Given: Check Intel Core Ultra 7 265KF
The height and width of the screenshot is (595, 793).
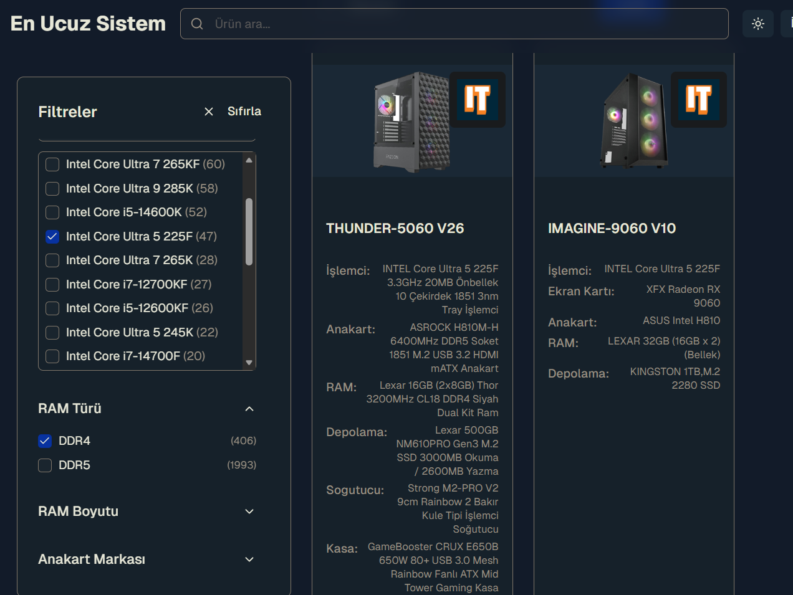Looking at the screenshot, I should [52, 164].
